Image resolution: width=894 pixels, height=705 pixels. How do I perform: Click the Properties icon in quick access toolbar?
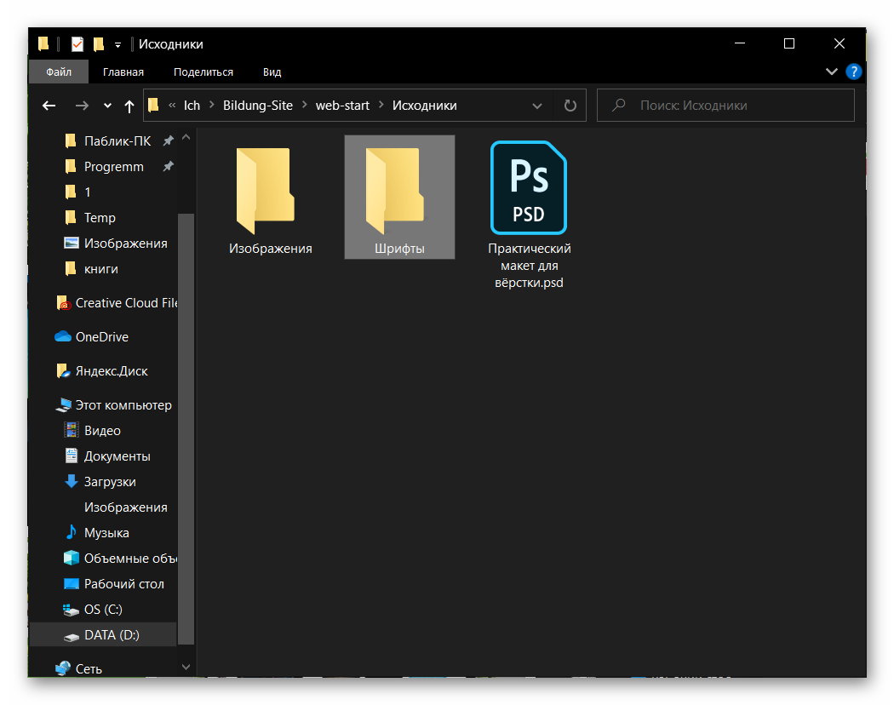[77, 44]
